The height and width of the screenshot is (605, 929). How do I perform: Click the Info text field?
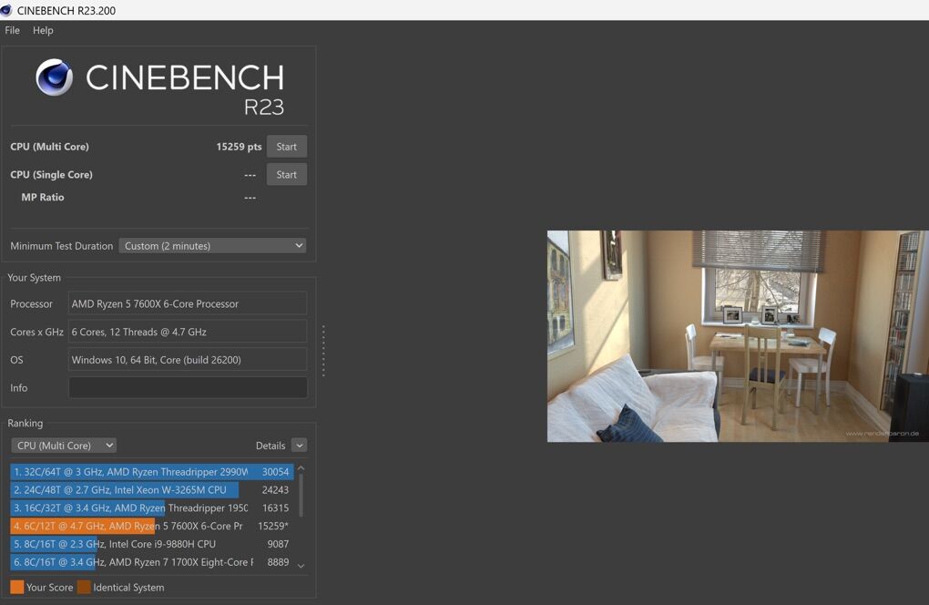tap(187, 387)
